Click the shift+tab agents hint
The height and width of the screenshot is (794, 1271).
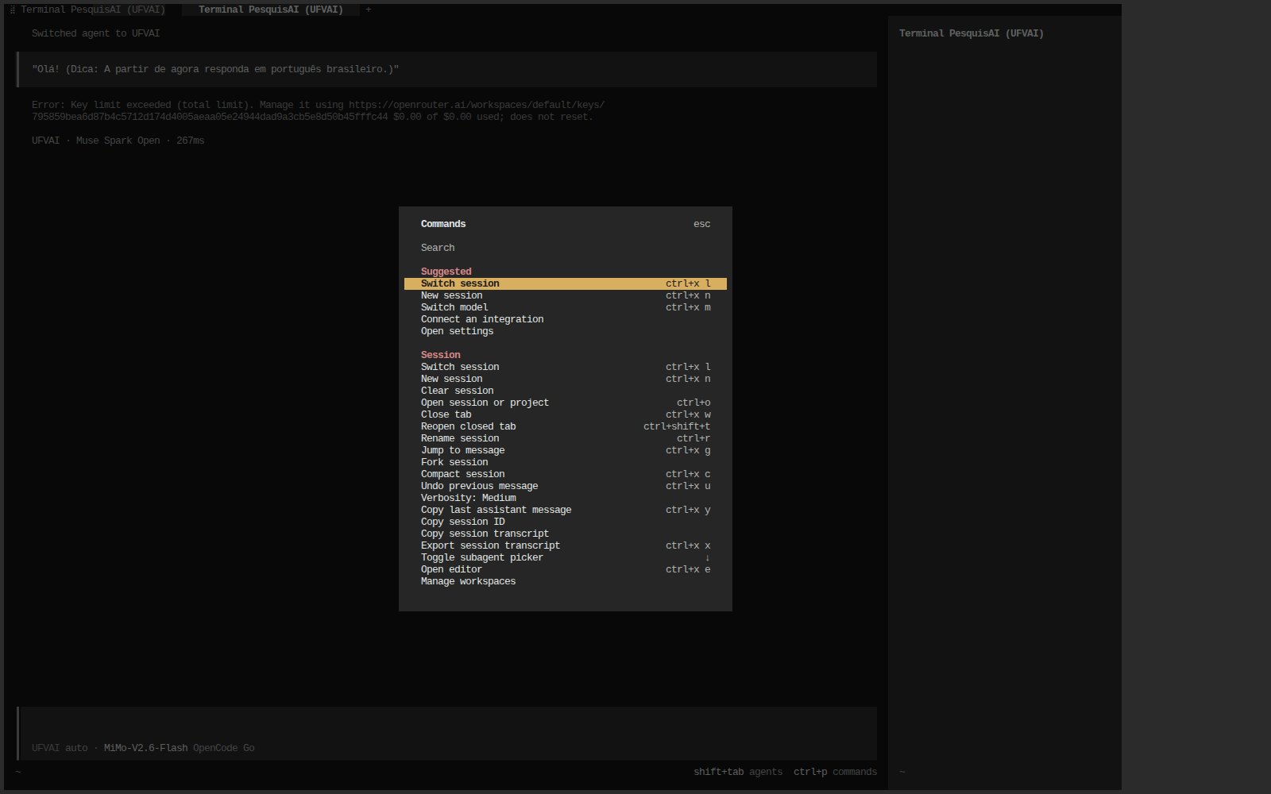(738, 772)
